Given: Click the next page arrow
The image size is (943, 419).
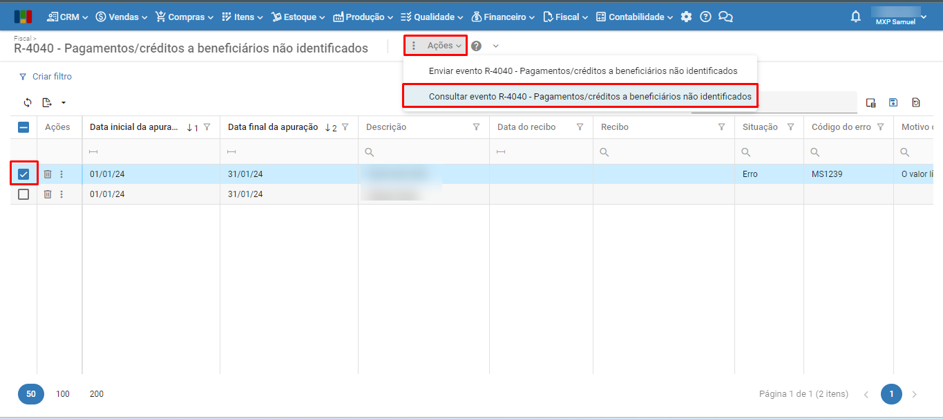Looking at the screenshot, I should (x=915, y=394).
